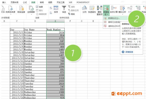The image size is (146, 99).
Task: Select Clear Validation Circles (清除验证标识圈) entry
Action: pos(112,26)
